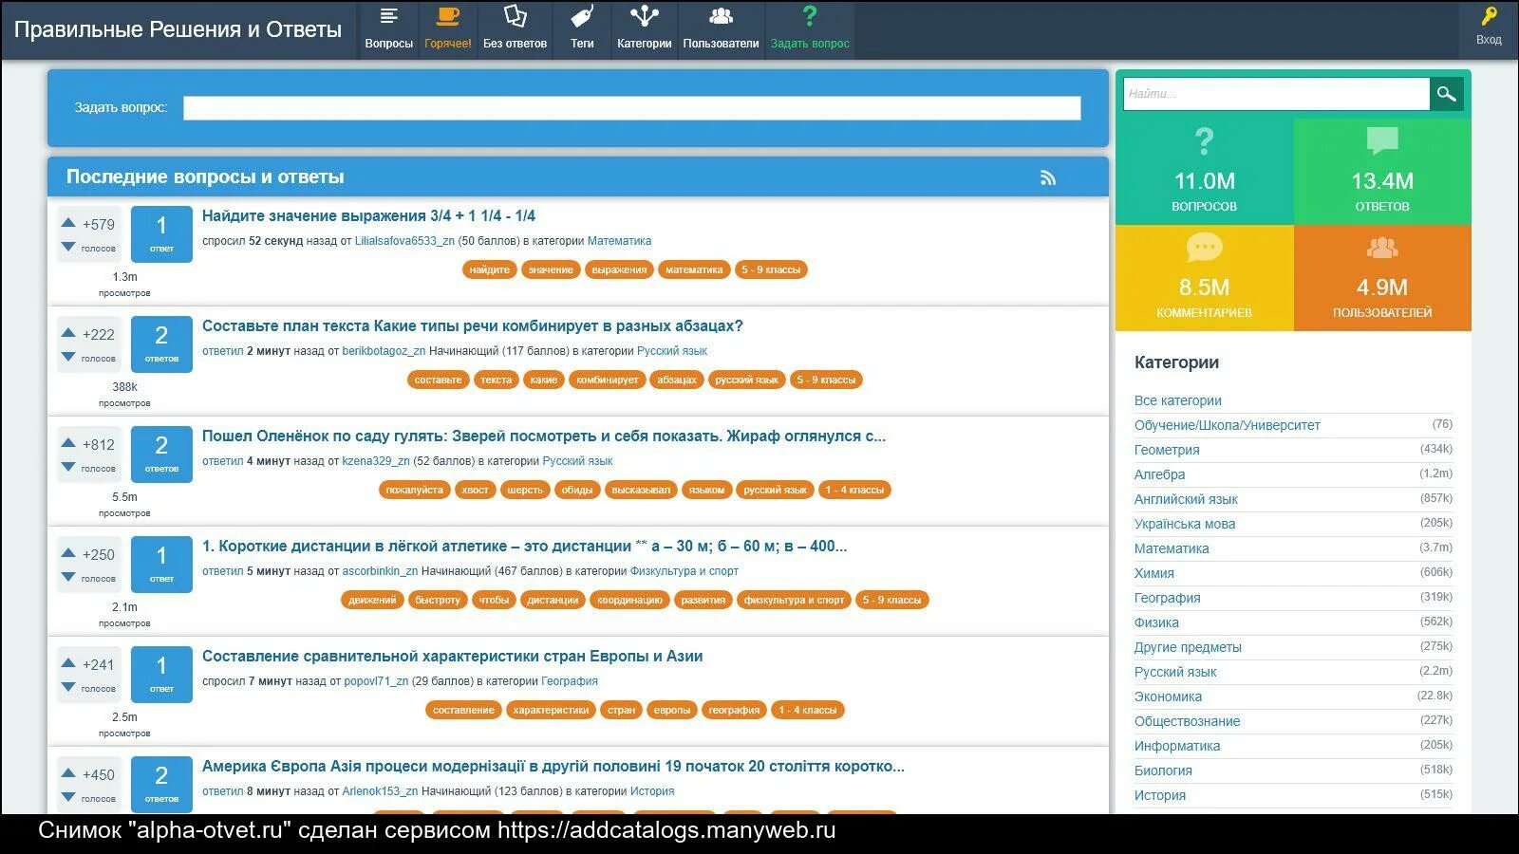Click the физкультура и спорт tag
This screenshot has height=854, width=1519.
coord(794,600)
